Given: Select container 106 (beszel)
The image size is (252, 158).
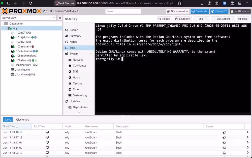Looking at the screenshot, I should point(23,60).
